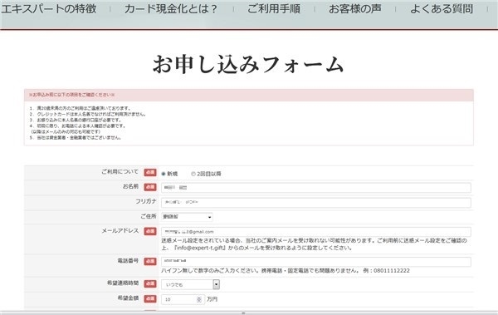Click the 希望金額 stepper arrows

click(199, 299)
